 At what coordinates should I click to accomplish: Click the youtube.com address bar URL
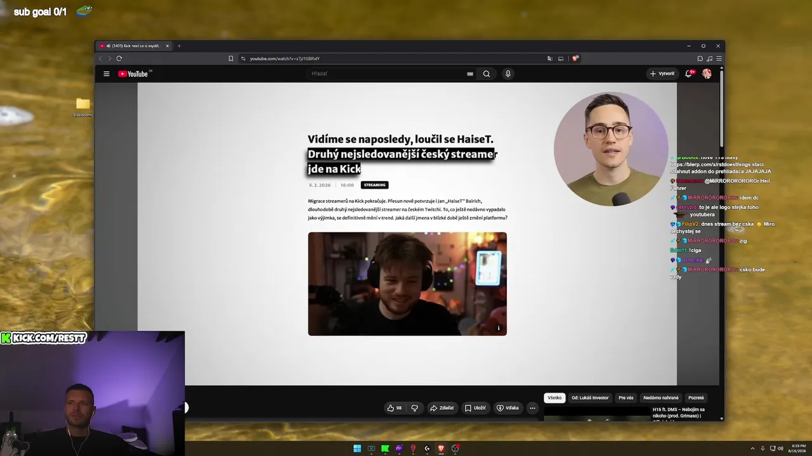point(285,58)
